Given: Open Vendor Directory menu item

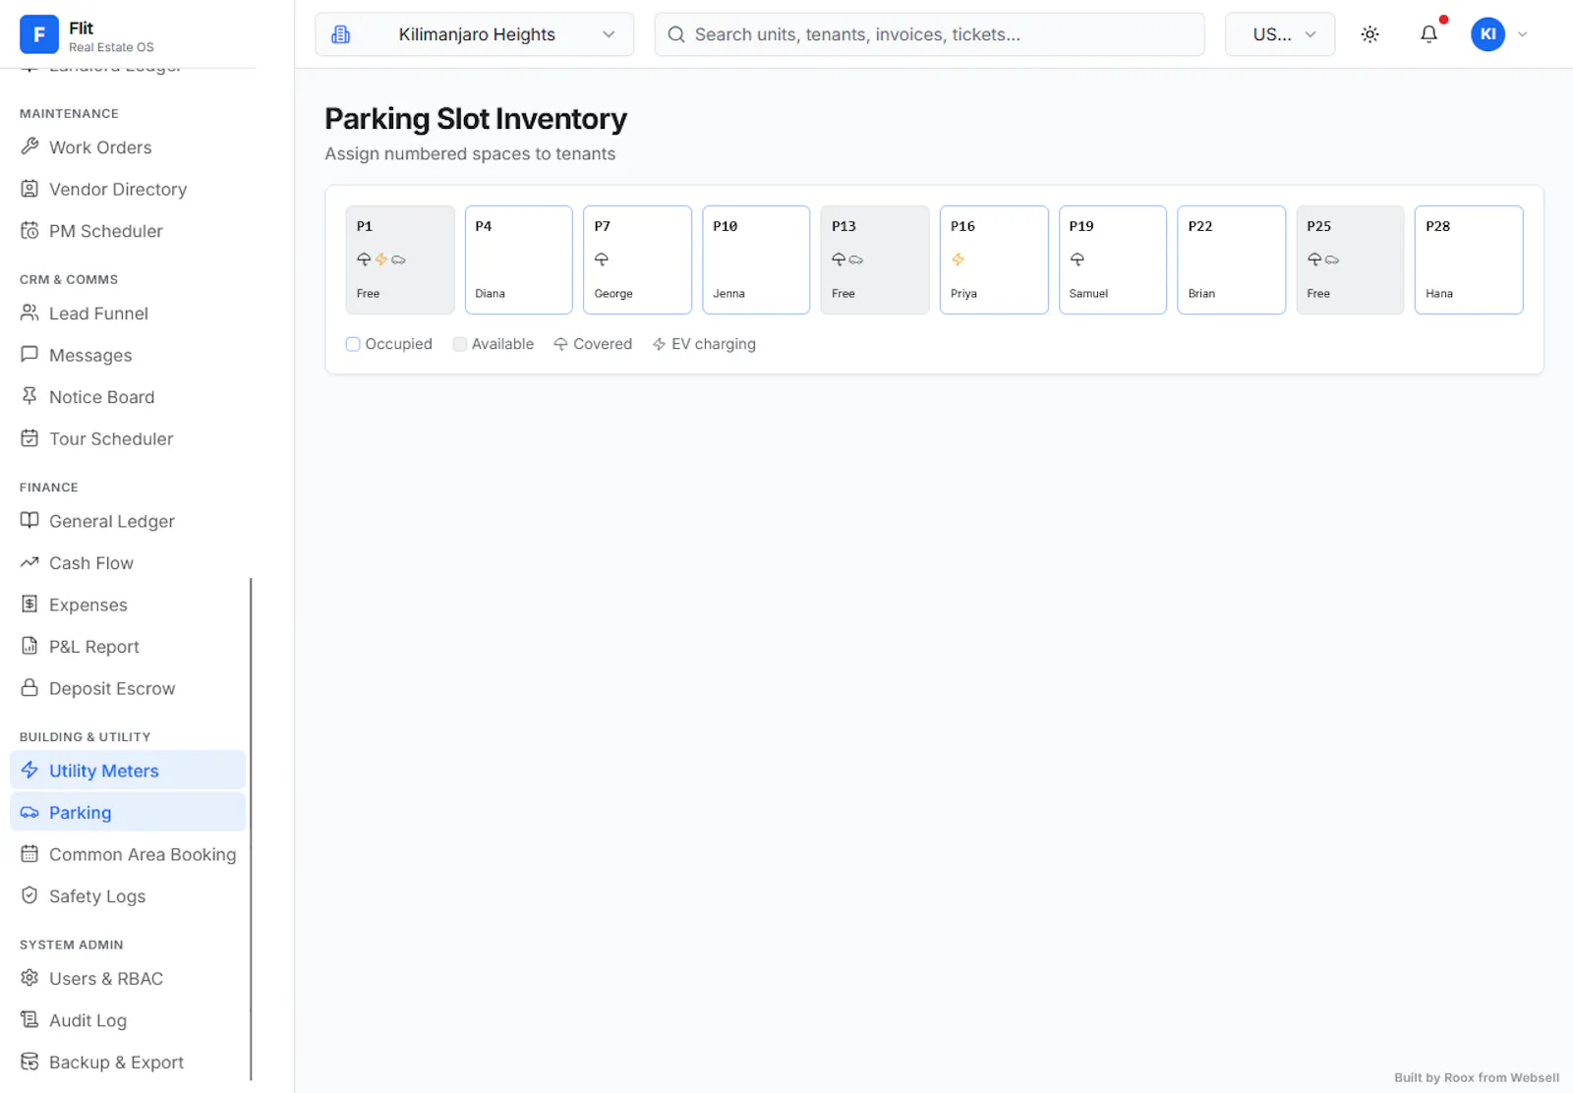Looking at the screenshot, I should tap(128, 189).
